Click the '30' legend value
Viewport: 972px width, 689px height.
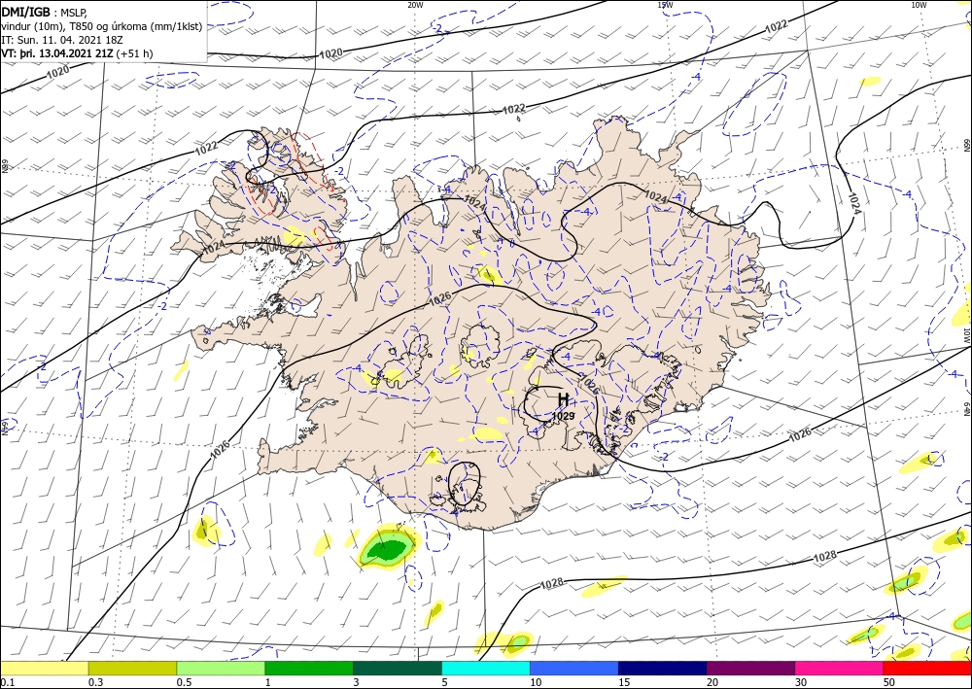coord(801,682)
